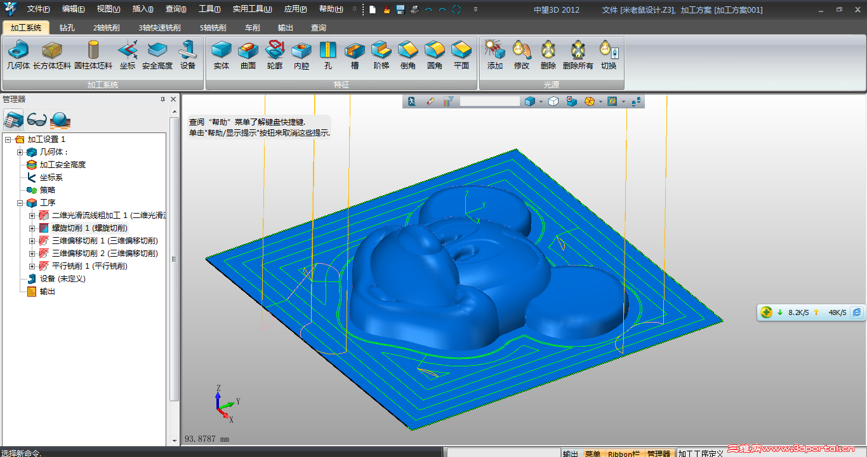Screen dimensions: 867x457
Task: Click the eraser icon on the viewport toolbar
Action: [x=430, y=101]
